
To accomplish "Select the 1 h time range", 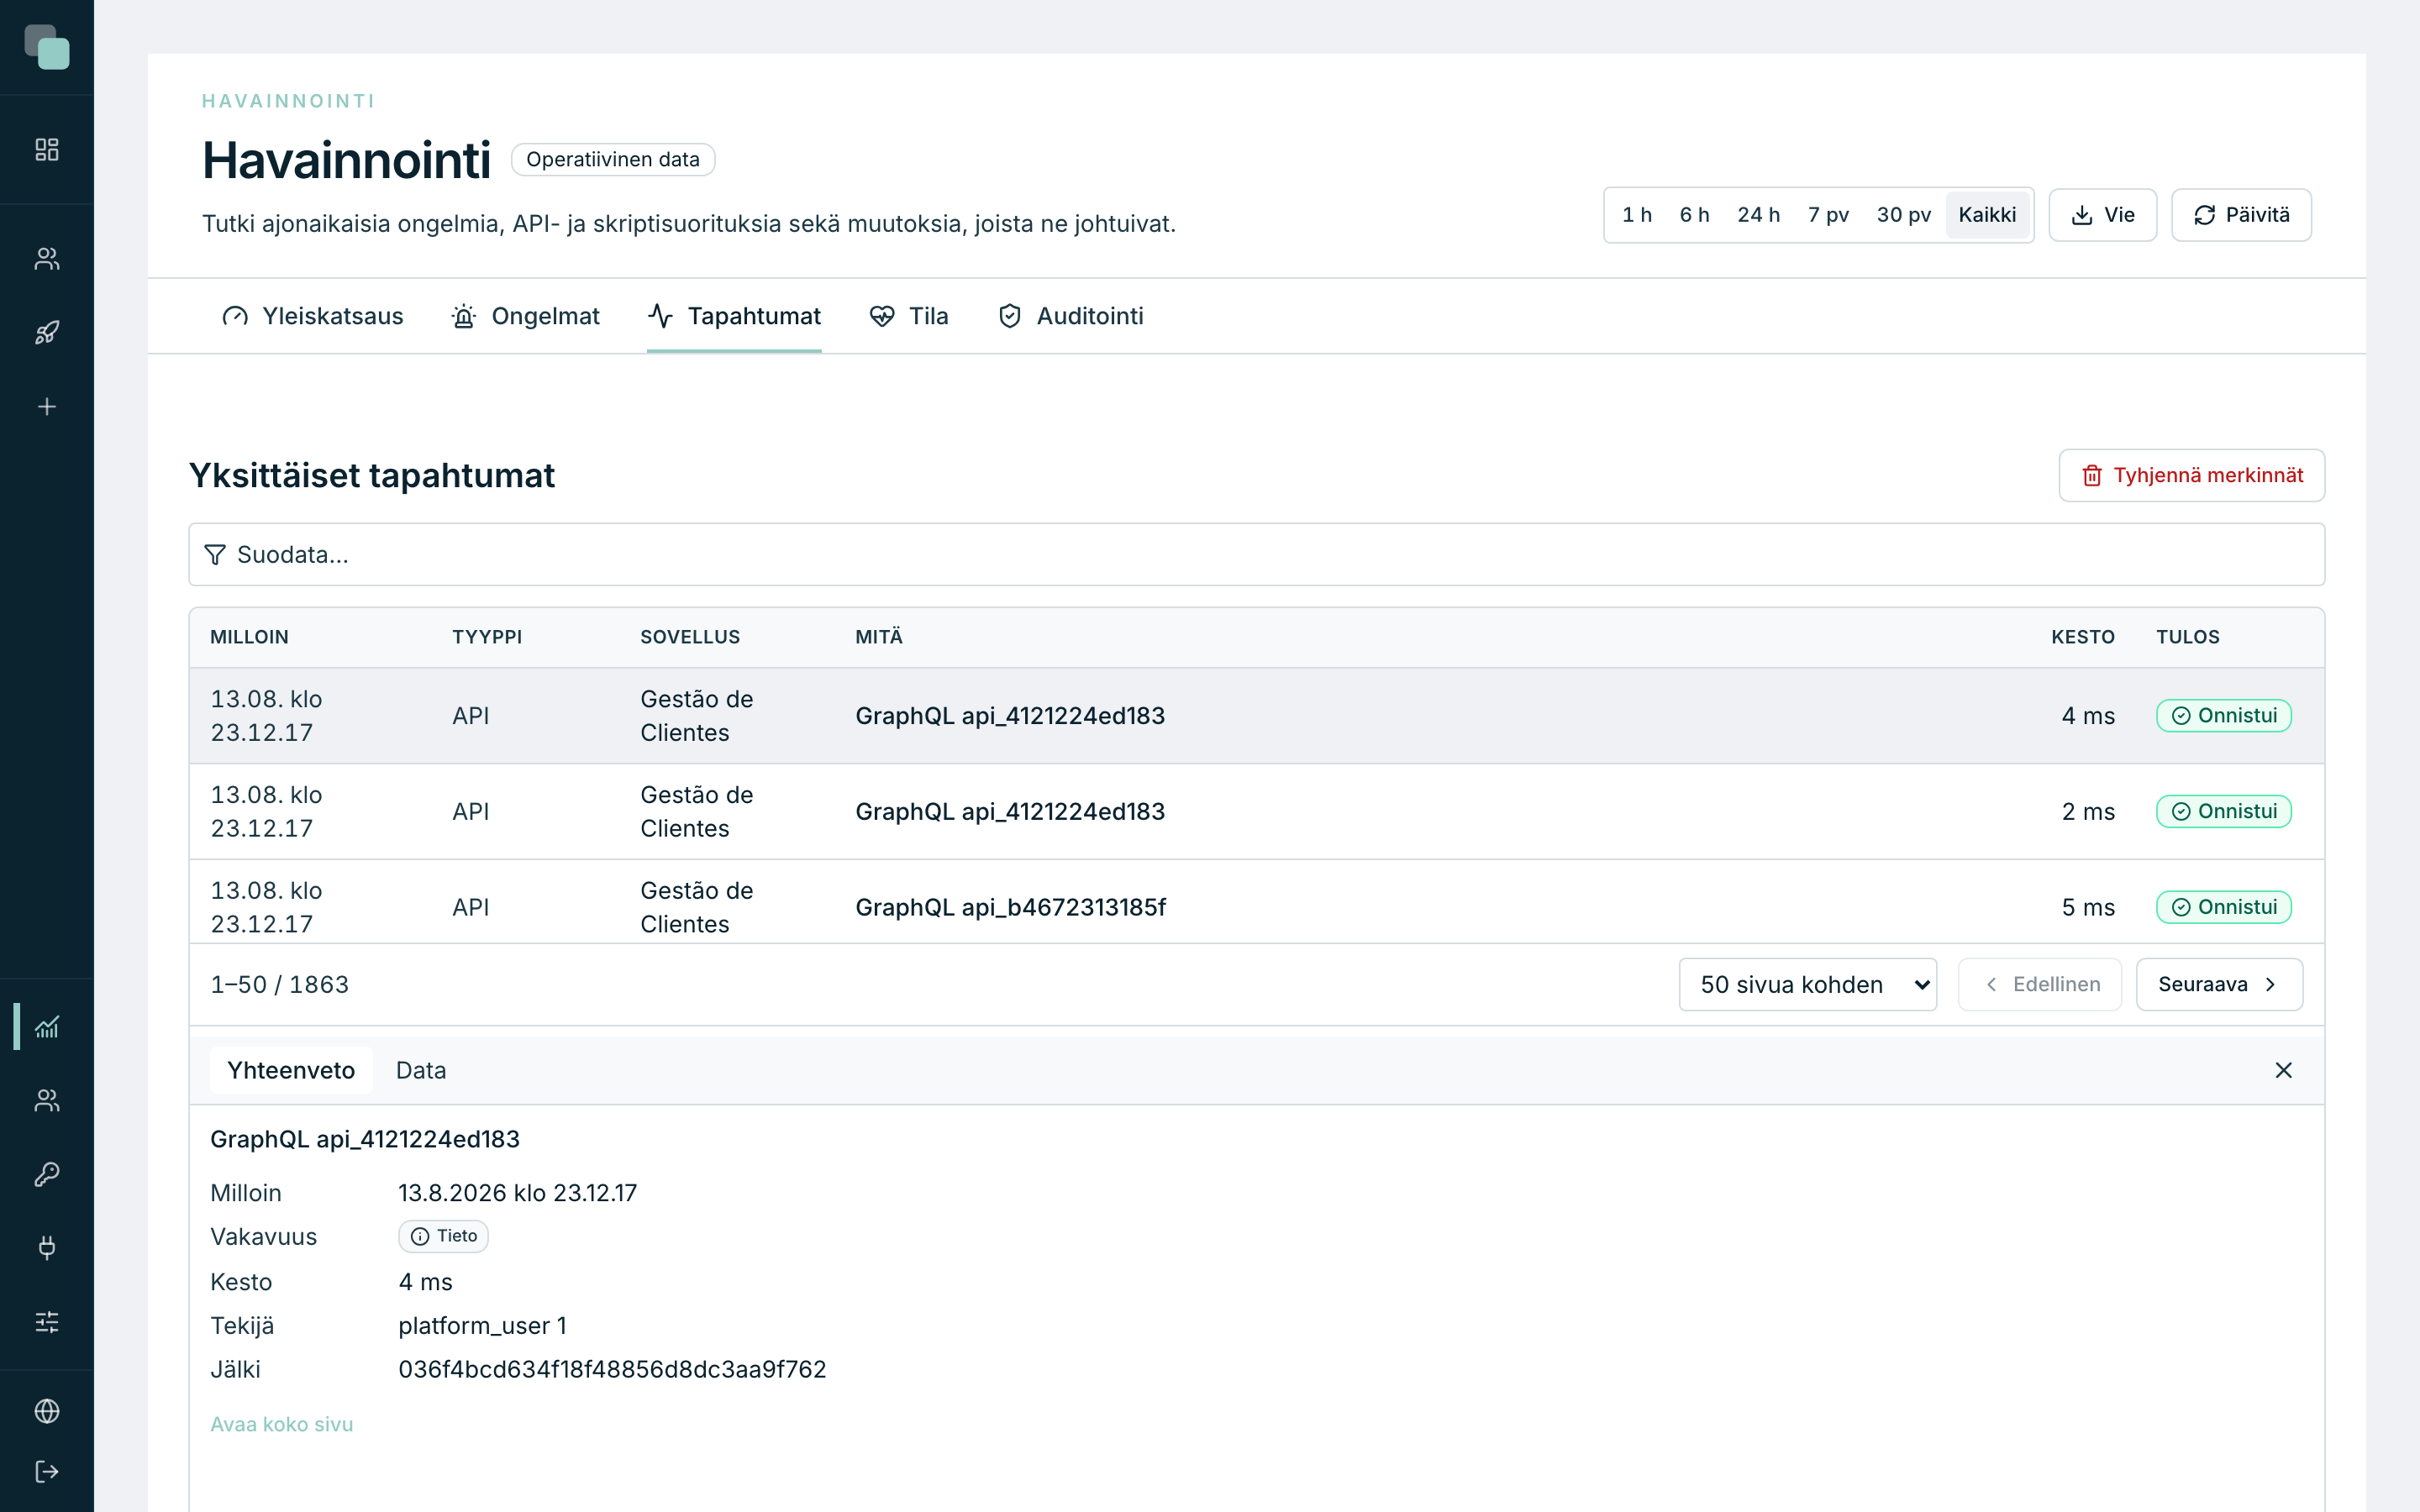I will click(1637, 215).
